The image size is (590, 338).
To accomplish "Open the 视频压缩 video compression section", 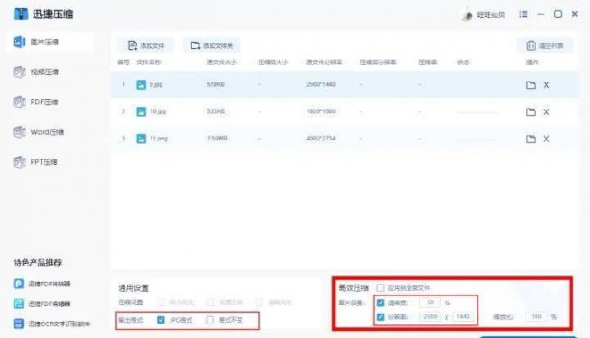I will [x=36, y=72].
